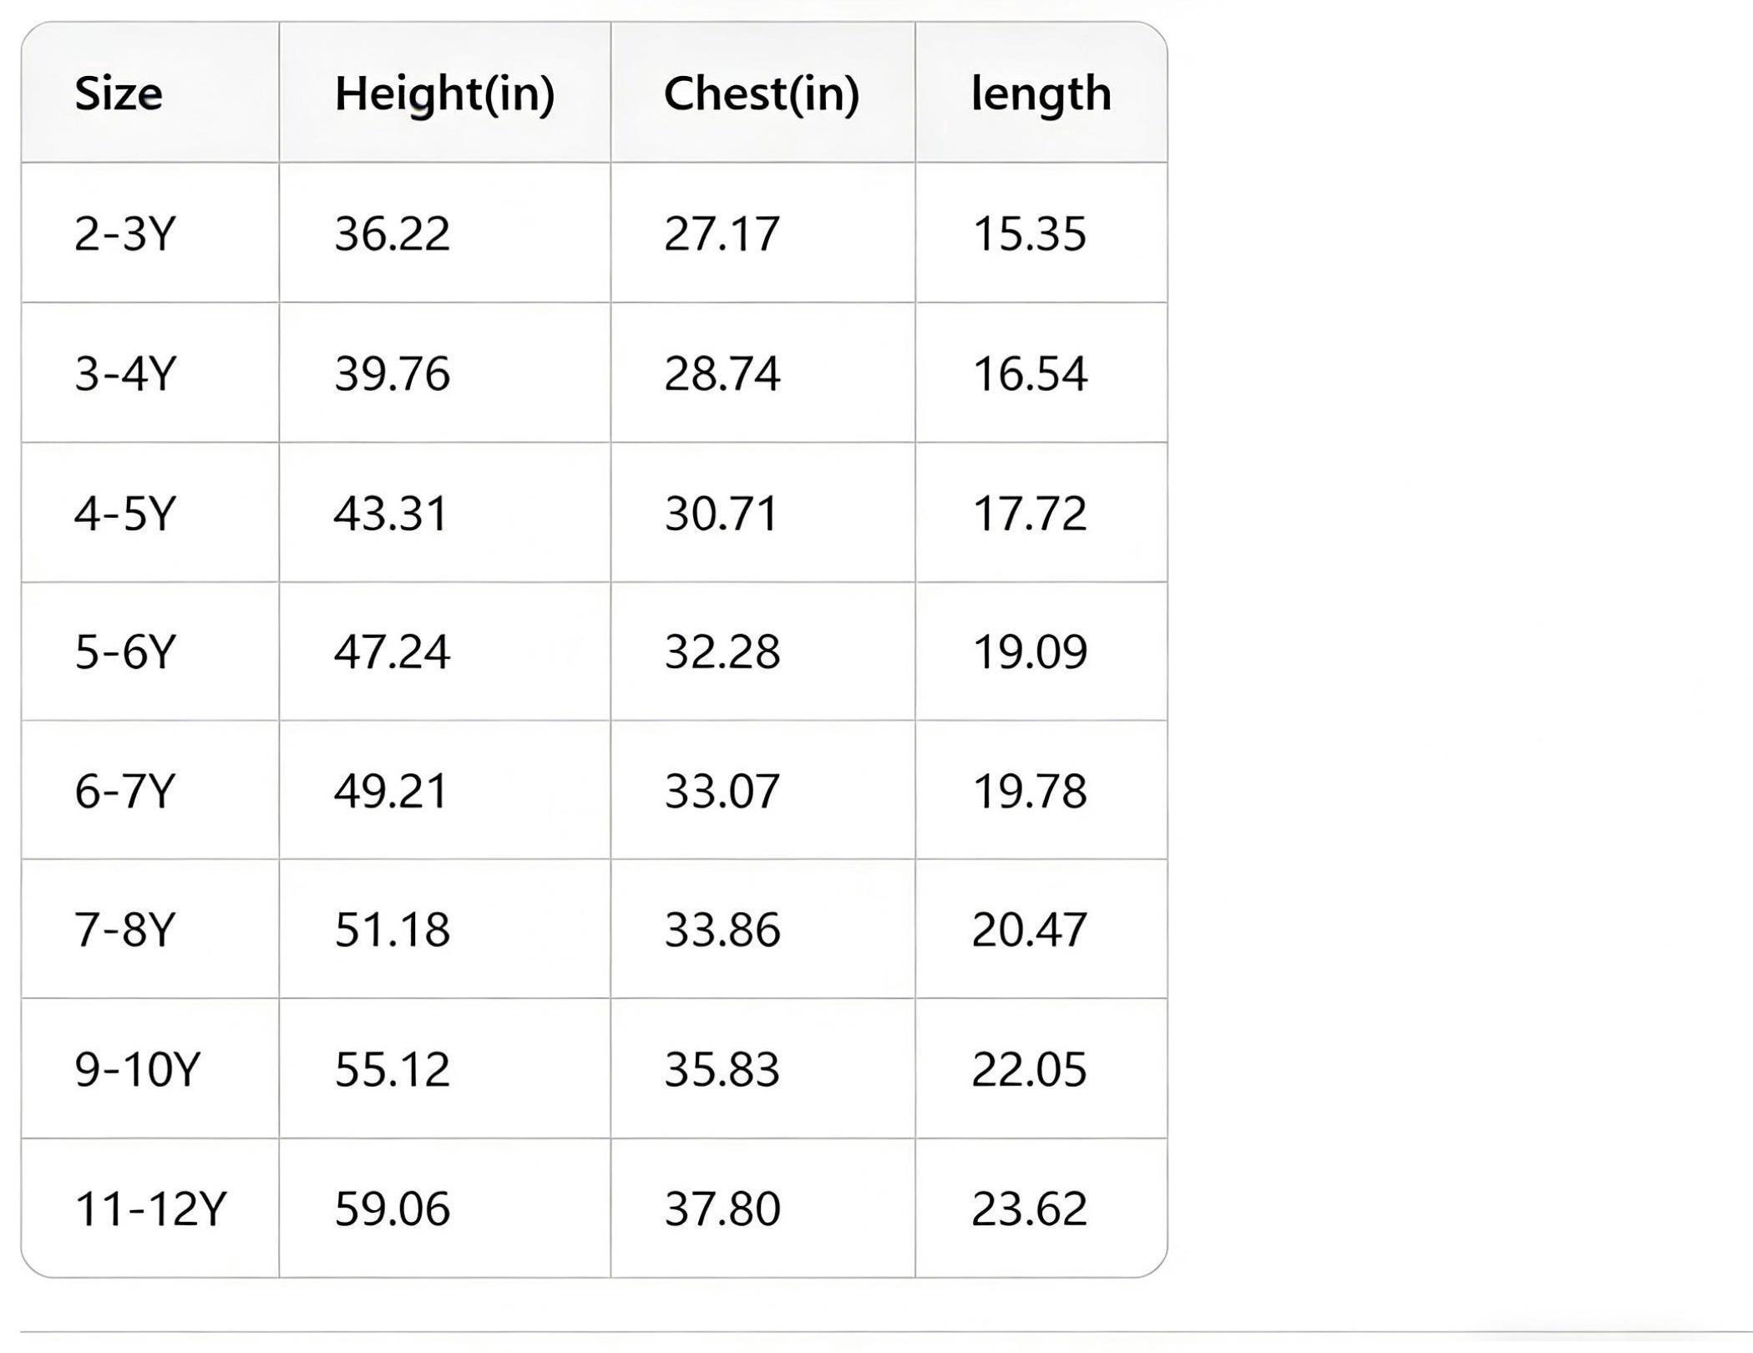Select the 11-12Y size cell

click(150, 1209)
